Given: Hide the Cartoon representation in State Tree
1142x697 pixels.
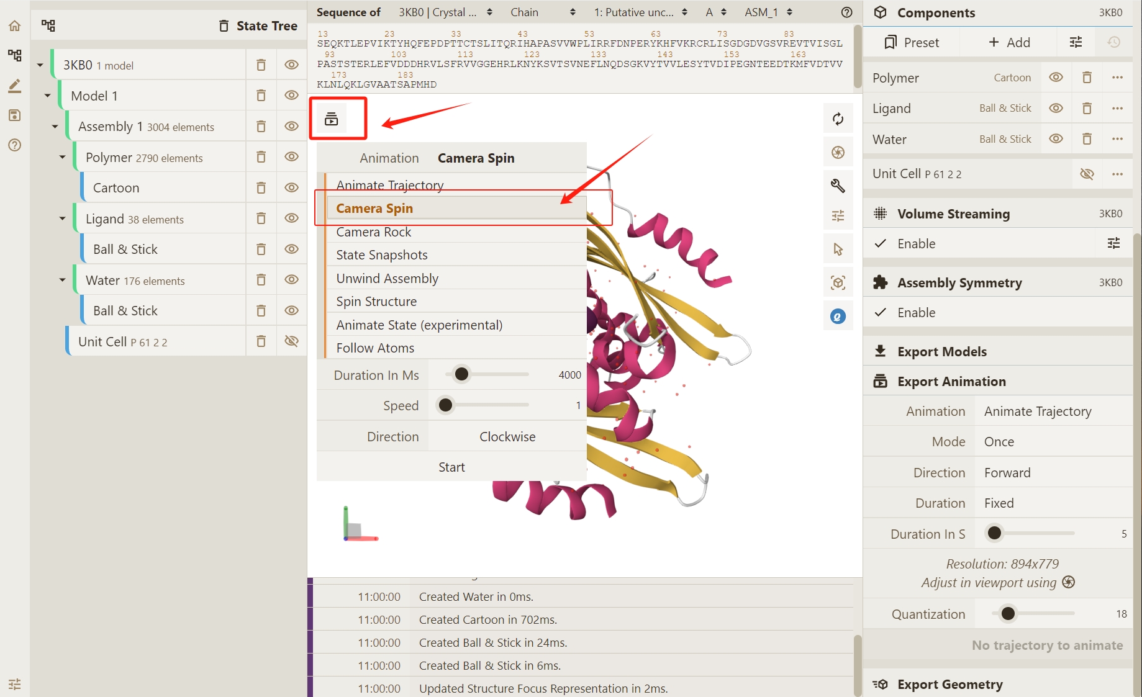Looking at the screenshot, I should [x=291, y=187].
